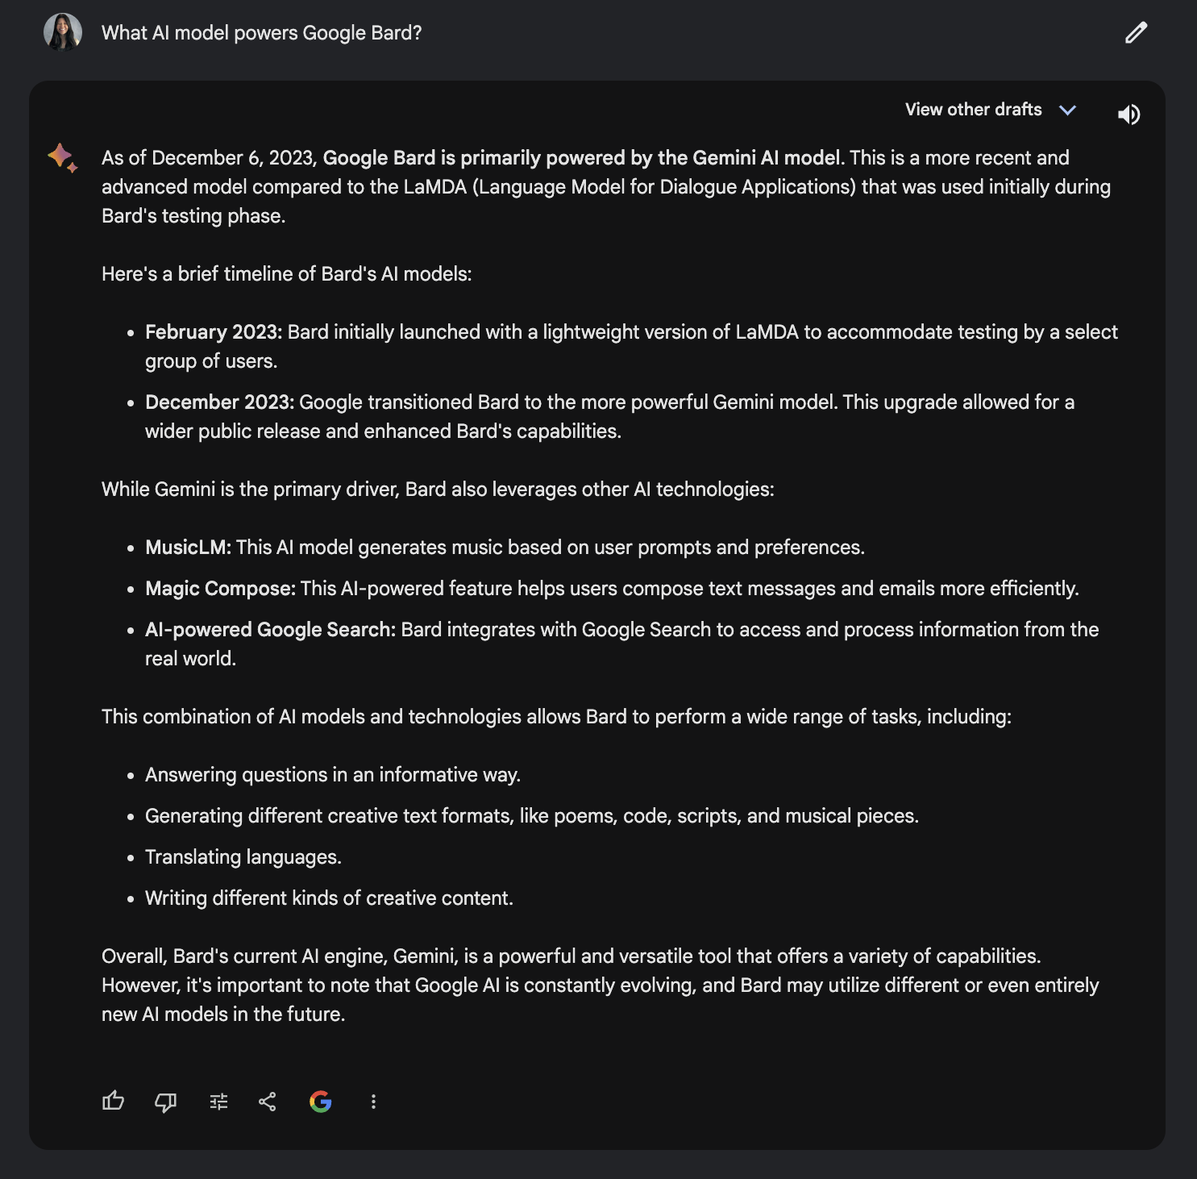Click the February 2023 bullet heading
1197x1179 pixels.
click(214, 332)
